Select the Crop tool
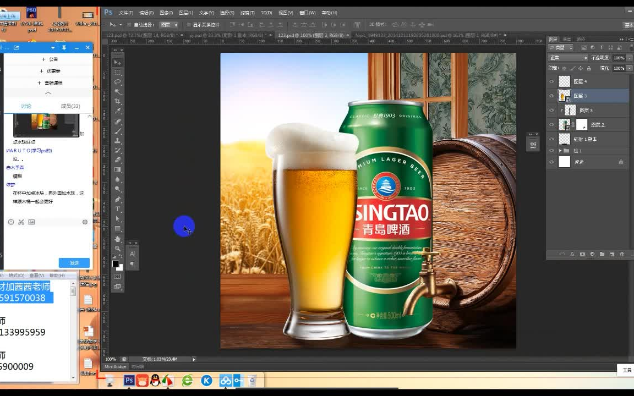The height and width of the screenshot is (396, 634). [118, 102]
